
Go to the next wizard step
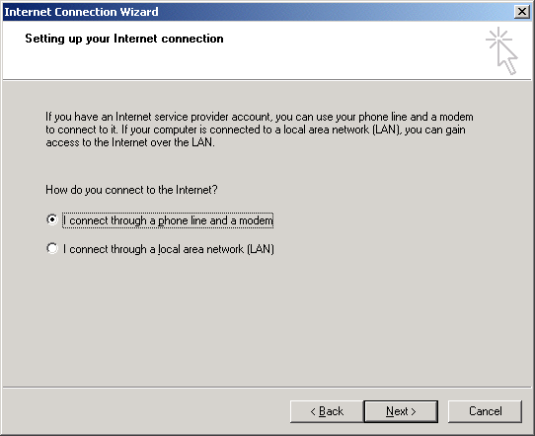coord(401,411)
